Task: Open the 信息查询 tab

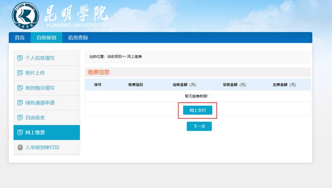Action: coord(78,38)
